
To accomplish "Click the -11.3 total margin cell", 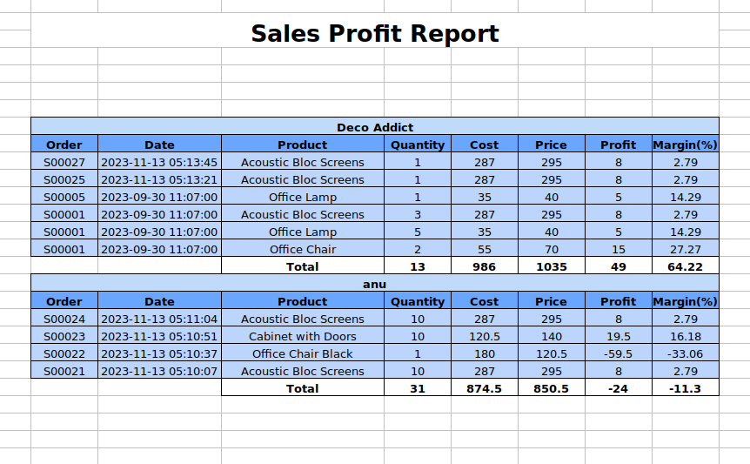I will (x=685, y=388).
